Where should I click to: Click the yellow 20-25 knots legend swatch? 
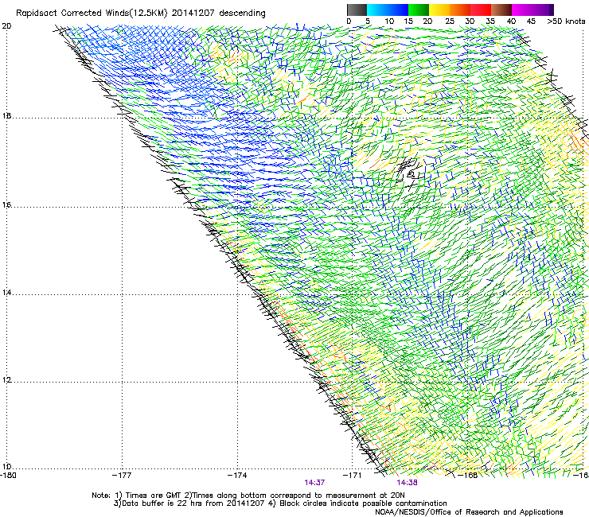coord(439,10)
